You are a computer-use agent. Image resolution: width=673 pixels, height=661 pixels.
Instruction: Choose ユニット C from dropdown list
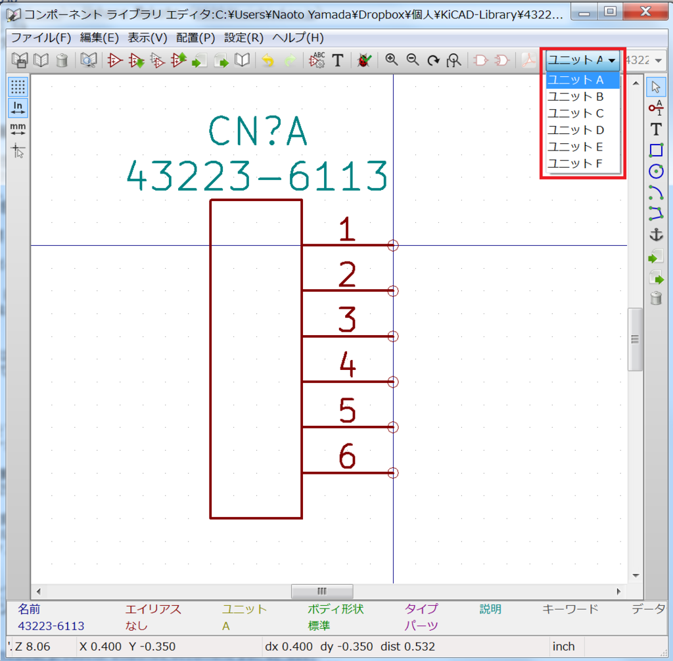pos(582,113)
